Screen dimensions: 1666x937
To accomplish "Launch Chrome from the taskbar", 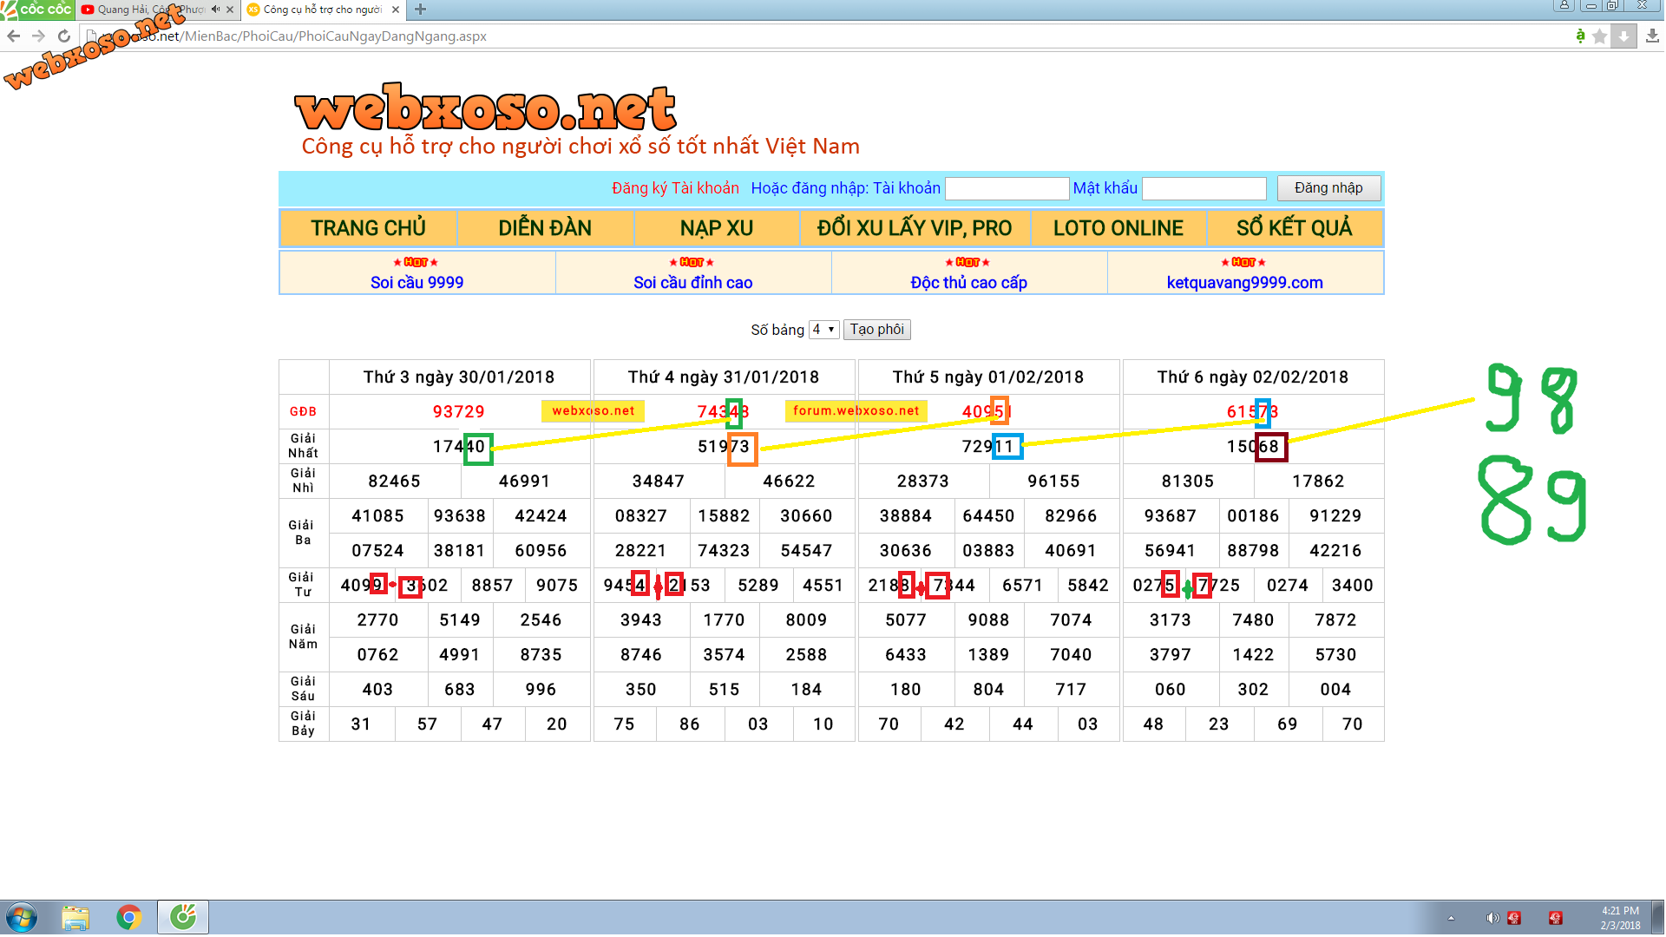I will [129, 918].
